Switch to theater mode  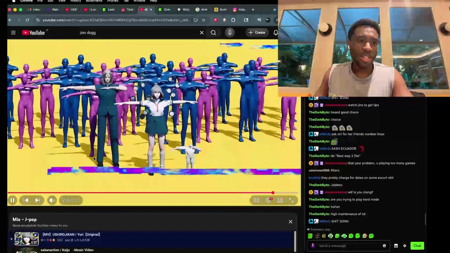tap(279, 200)
